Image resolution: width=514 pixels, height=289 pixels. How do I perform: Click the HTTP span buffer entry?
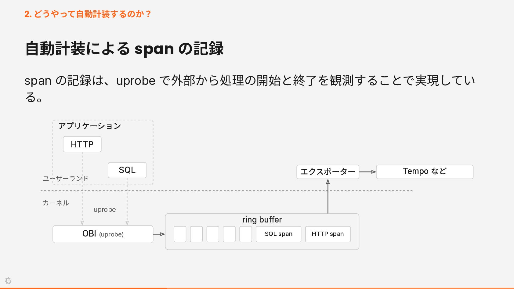tap(328, 234)
